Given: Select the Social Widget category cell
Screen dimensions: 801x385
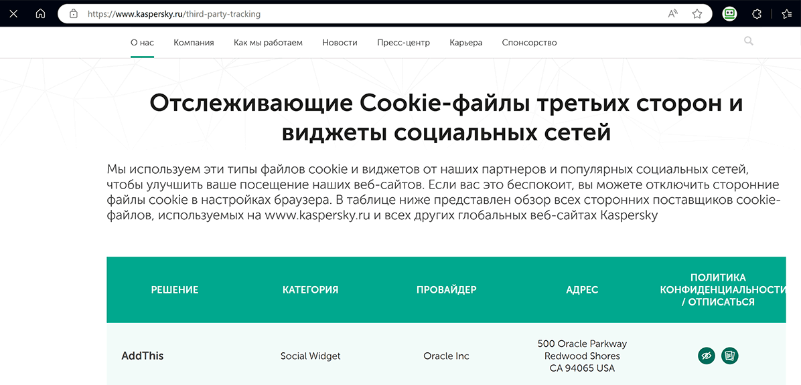Looking at the screenshot, I should [311, 356].
